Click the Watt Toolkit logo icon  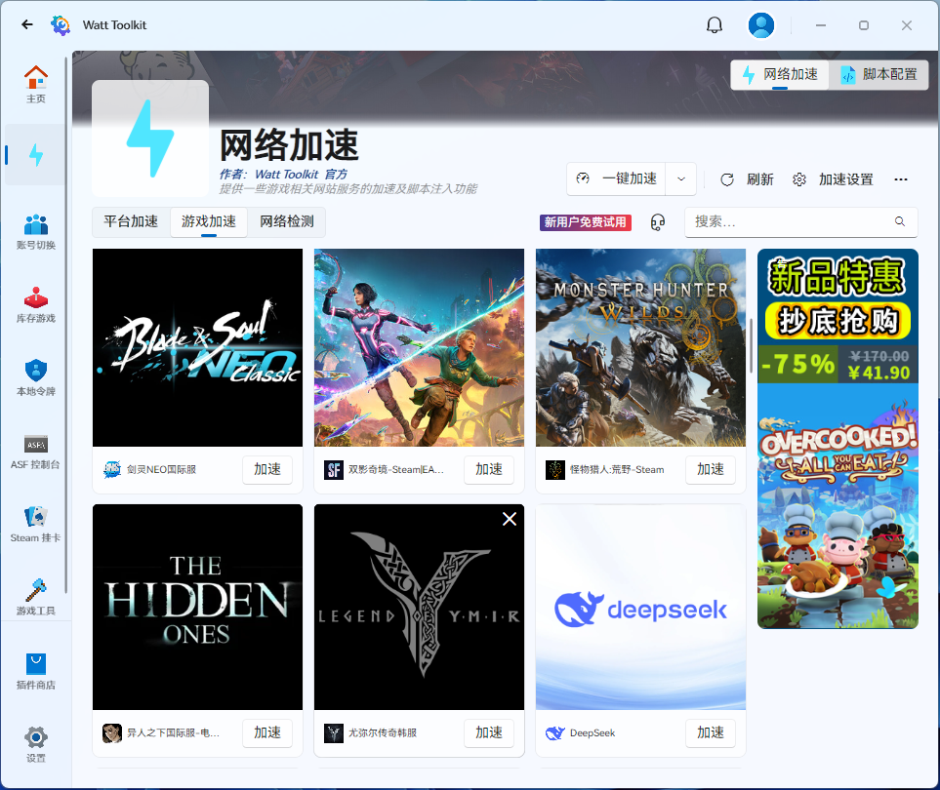coord(60,25)
